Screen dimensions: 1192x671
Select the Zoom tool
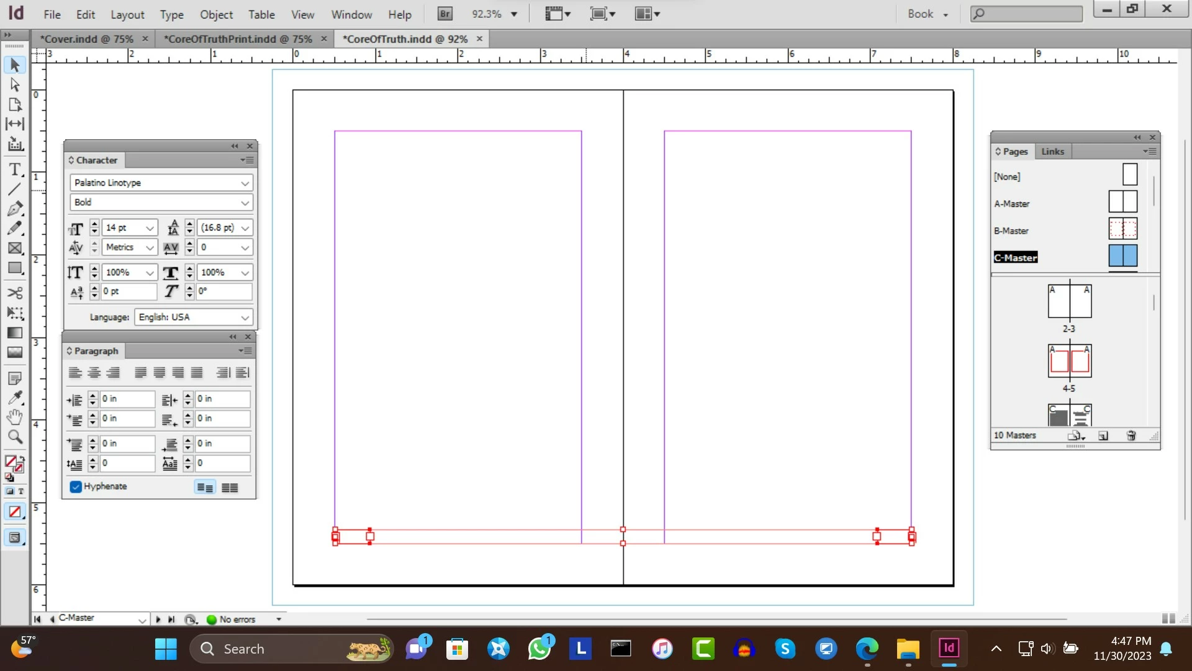click(x=14, y=437)
